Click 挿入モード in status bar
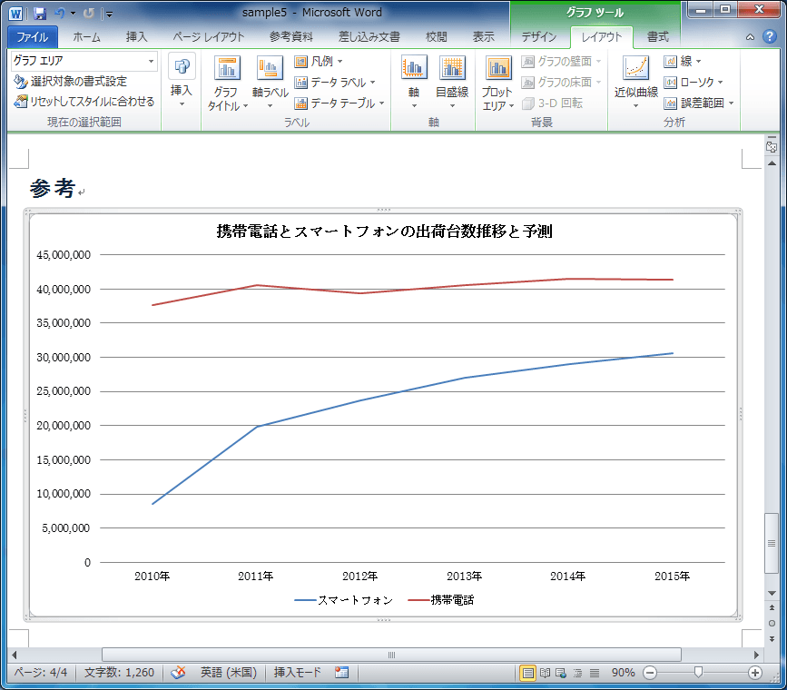 (x=297, y=673)
